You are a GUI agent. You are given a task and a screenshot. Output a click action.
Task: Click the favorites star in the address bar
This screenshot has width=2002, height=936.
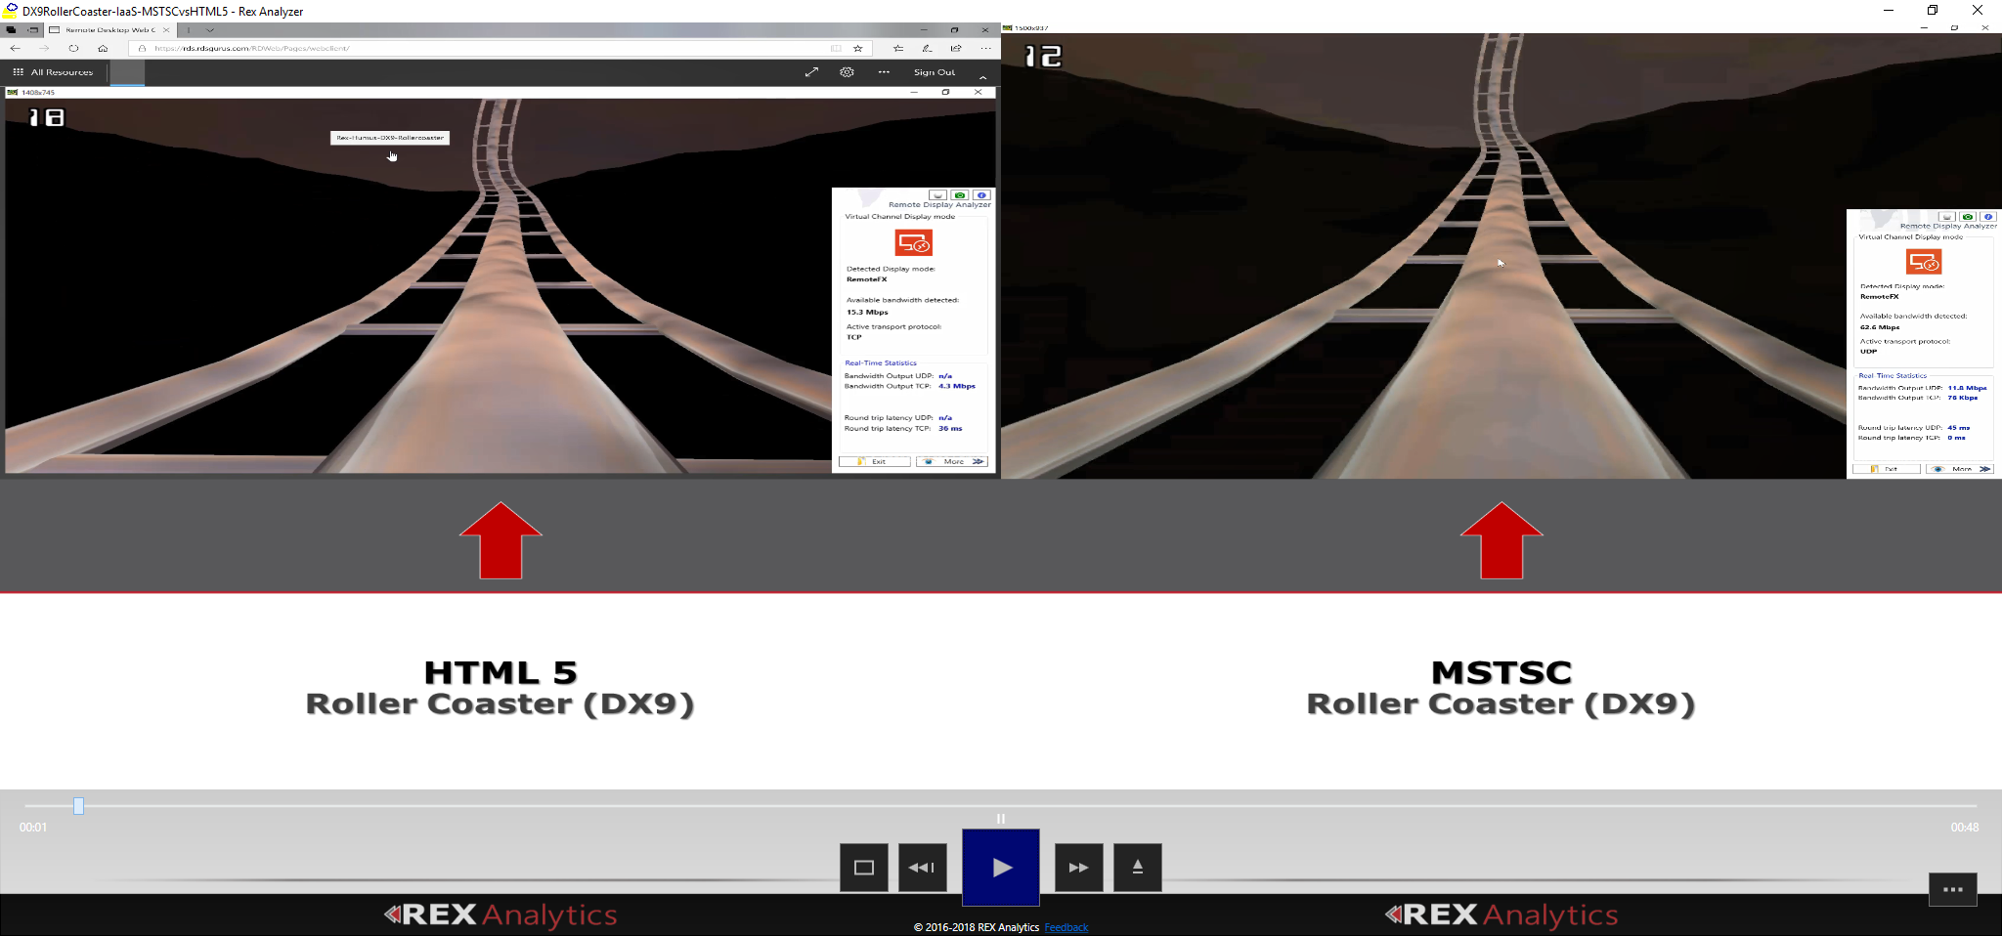click(x=858, y=48)
